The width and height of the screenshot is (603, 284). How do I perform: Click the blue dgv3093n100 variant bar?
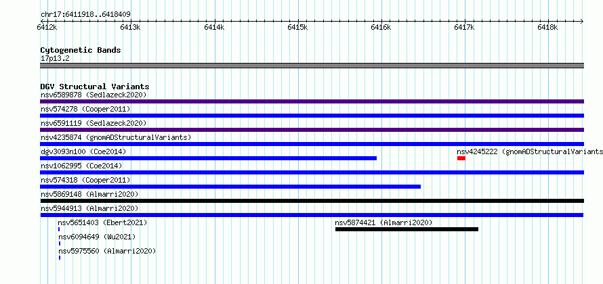pos(209,158)
